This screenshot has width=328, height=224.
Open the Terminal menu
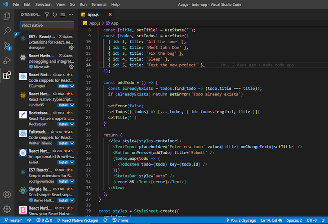99,4
